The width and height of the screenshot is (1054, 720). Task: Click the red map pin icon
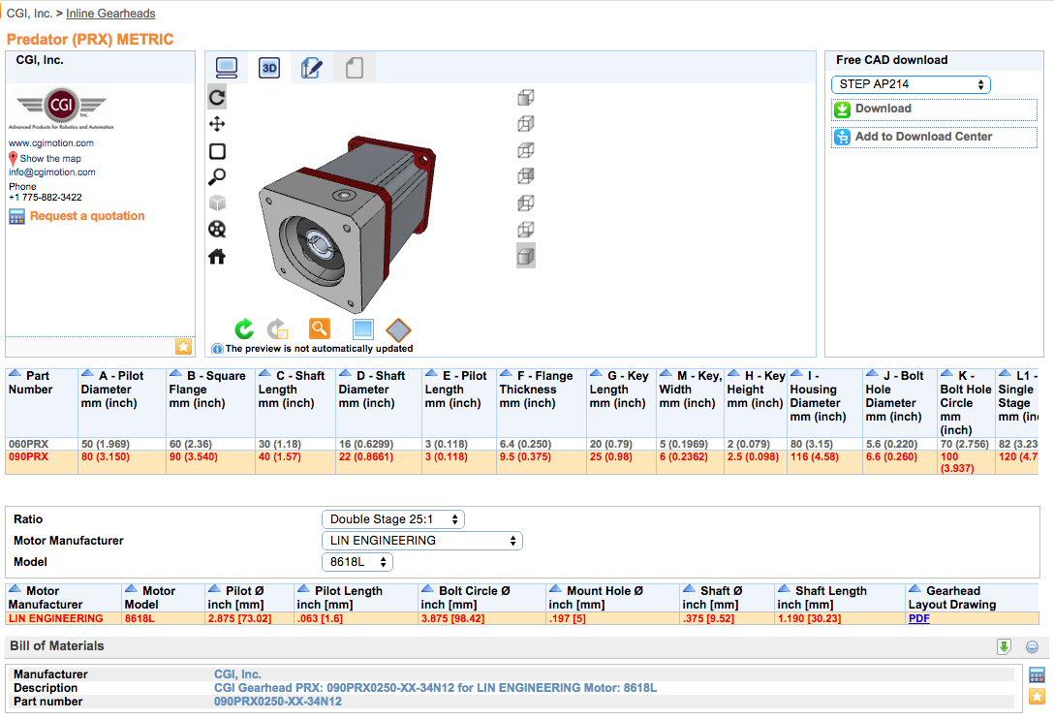13,159
